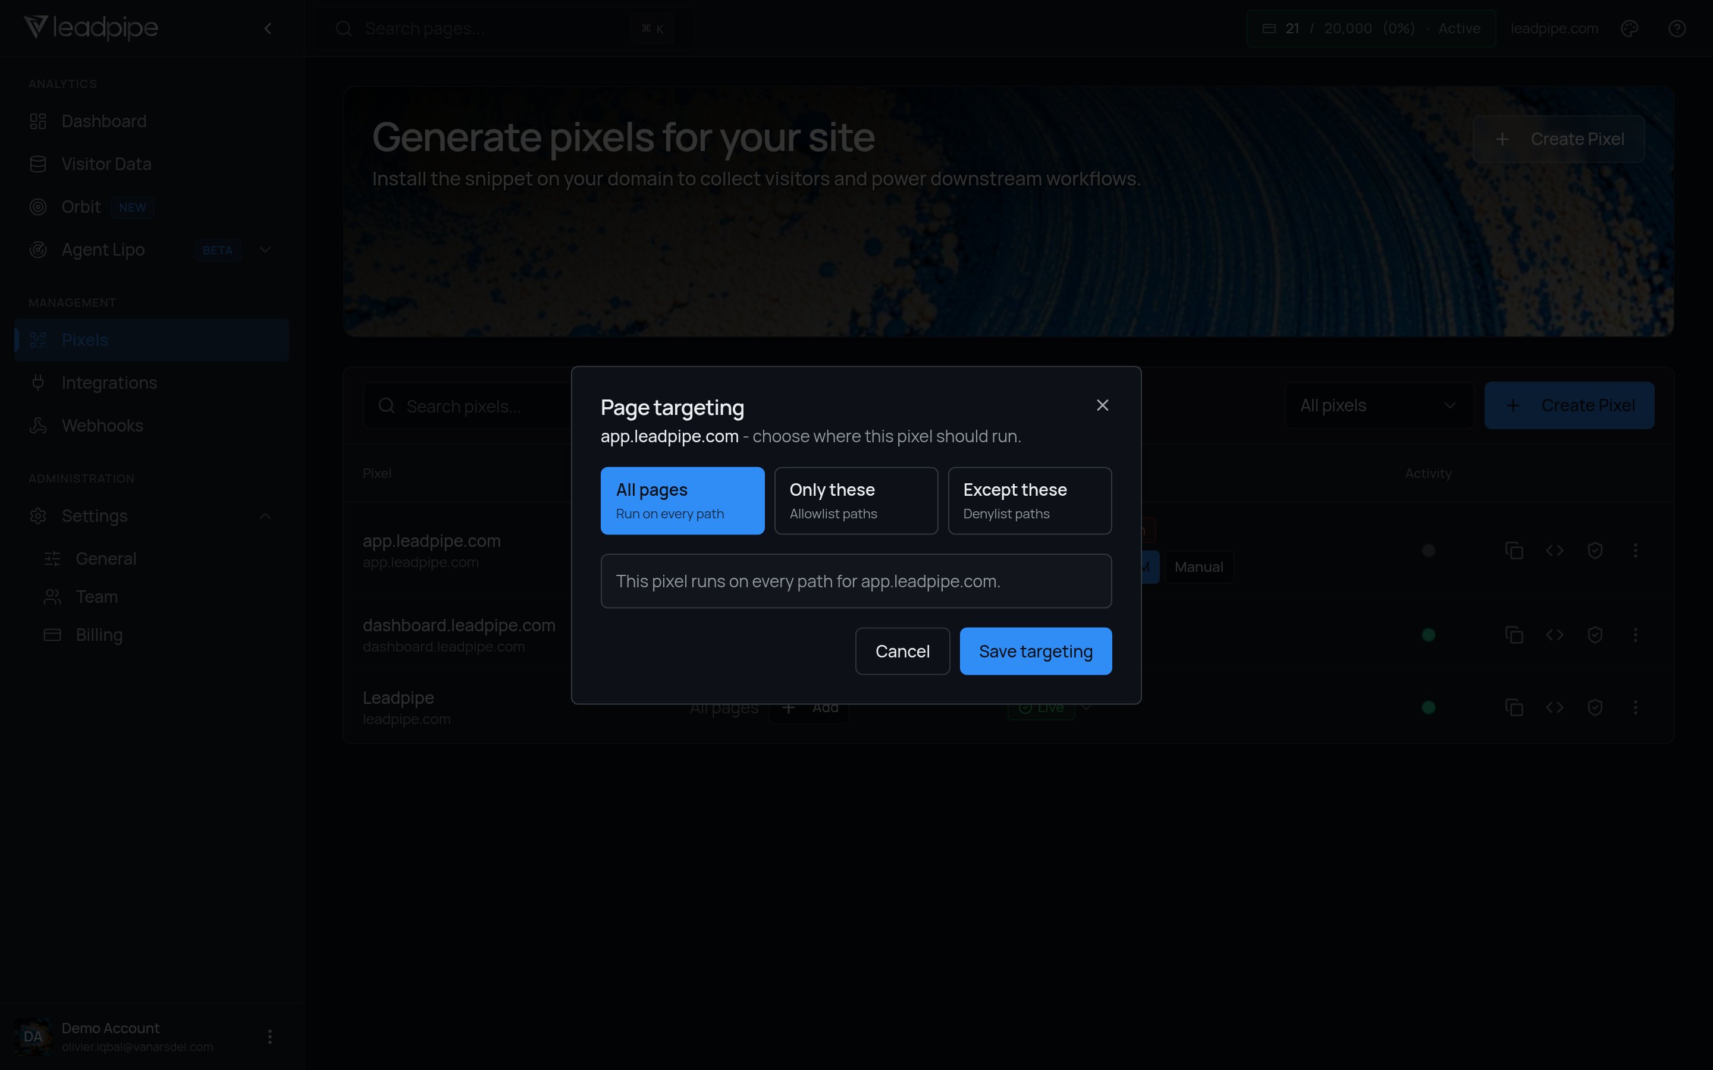Collapse the Settings section chevron
Screen dimensions: 1713x1070
point(265,516)
